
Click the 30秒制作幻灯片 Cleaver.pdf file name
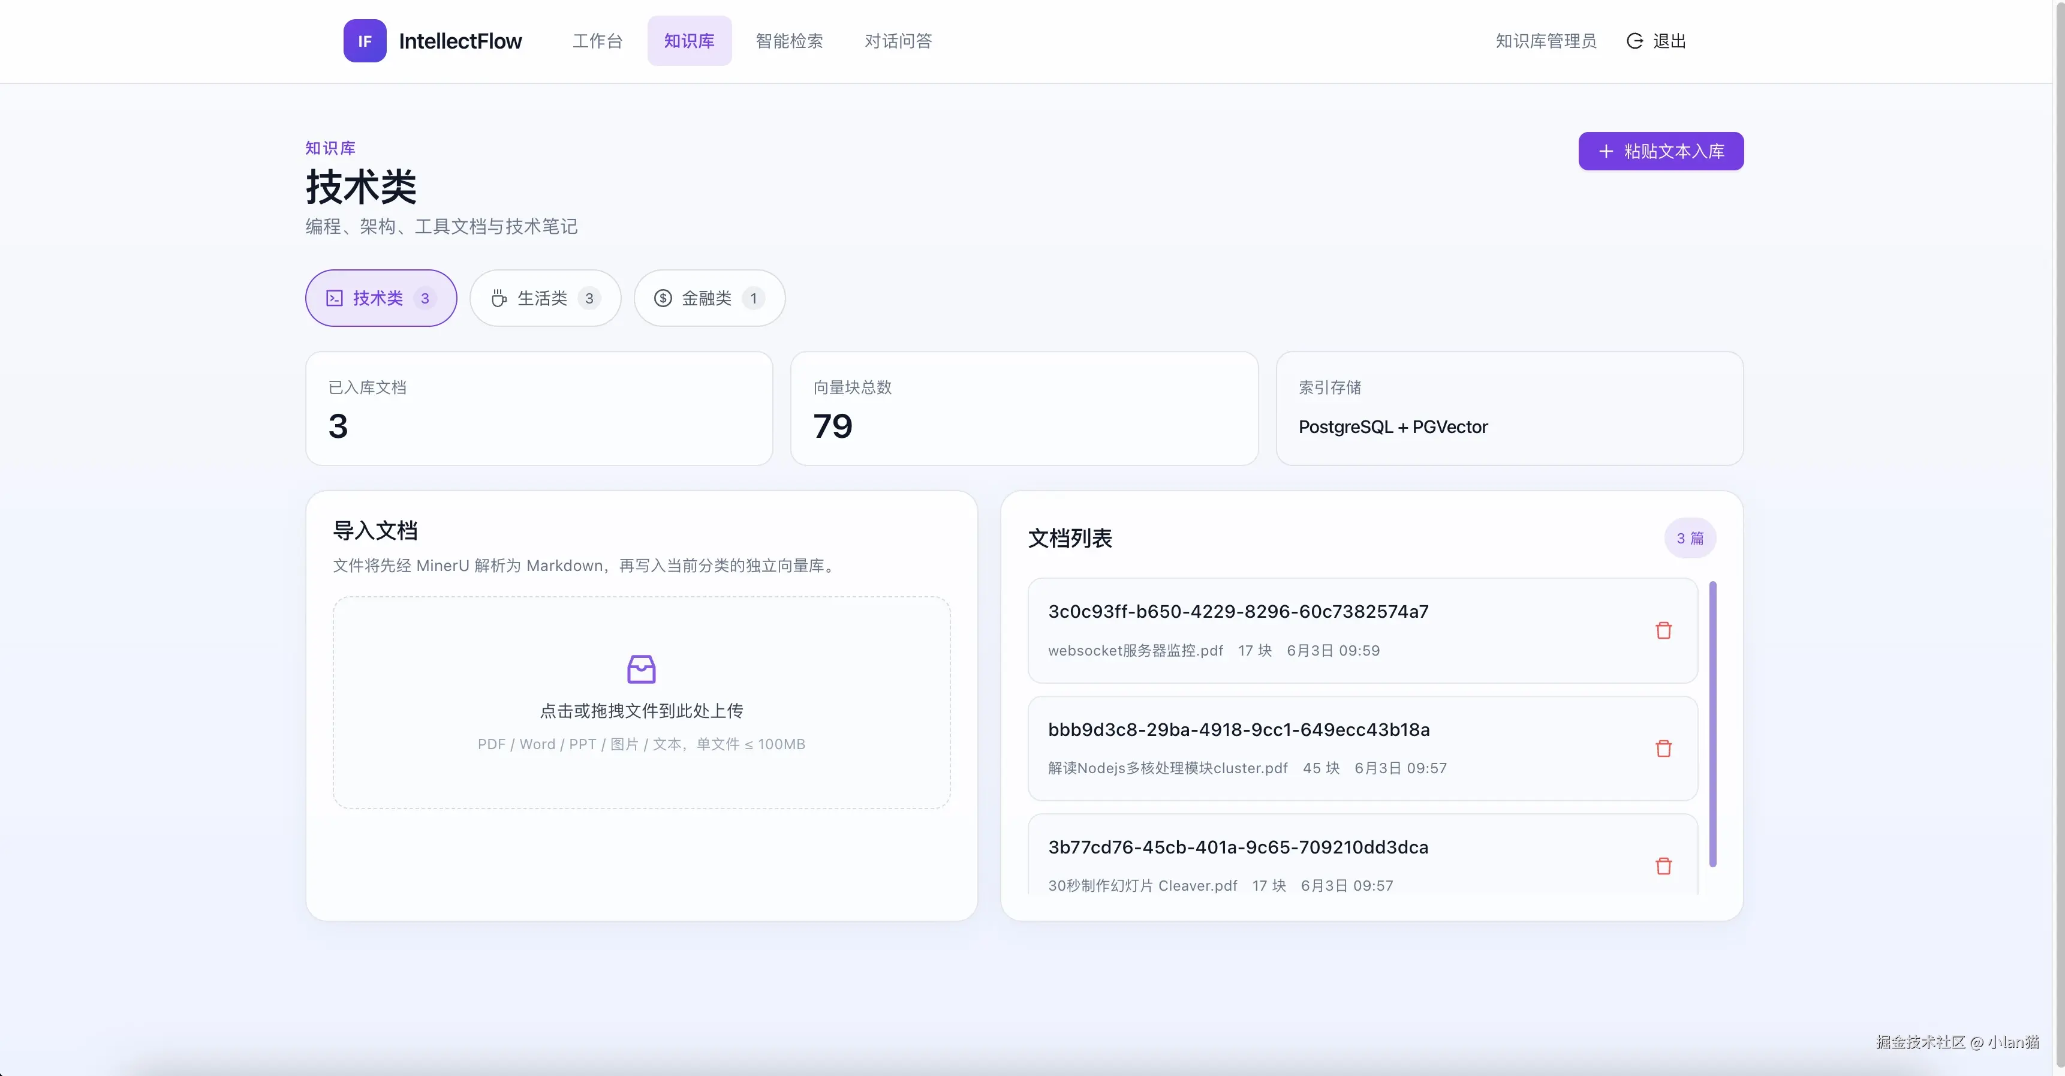click(x=1142, y=886)
